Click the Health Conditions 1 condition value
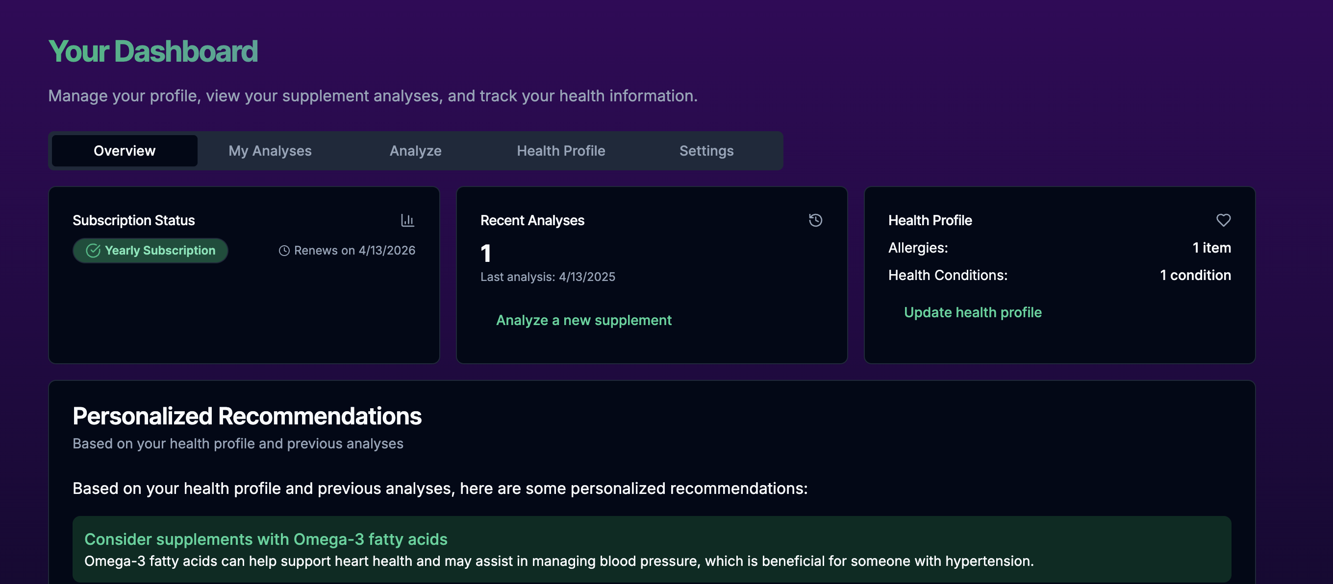Viewport: 1333px width, 584px height. [1195, 276]
